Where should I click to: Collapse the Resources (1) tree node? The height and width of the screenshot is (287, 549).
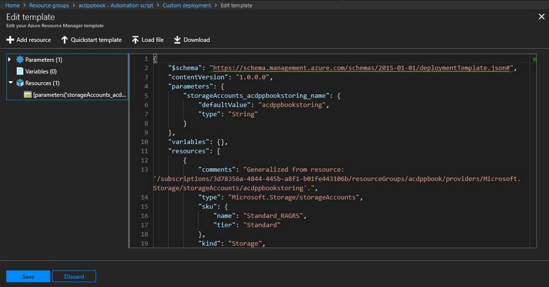(10, 83)
